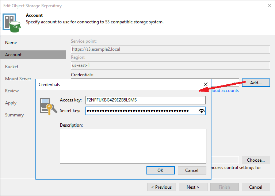
Task: Open the cloud accounts link
Action: (225, 91)
